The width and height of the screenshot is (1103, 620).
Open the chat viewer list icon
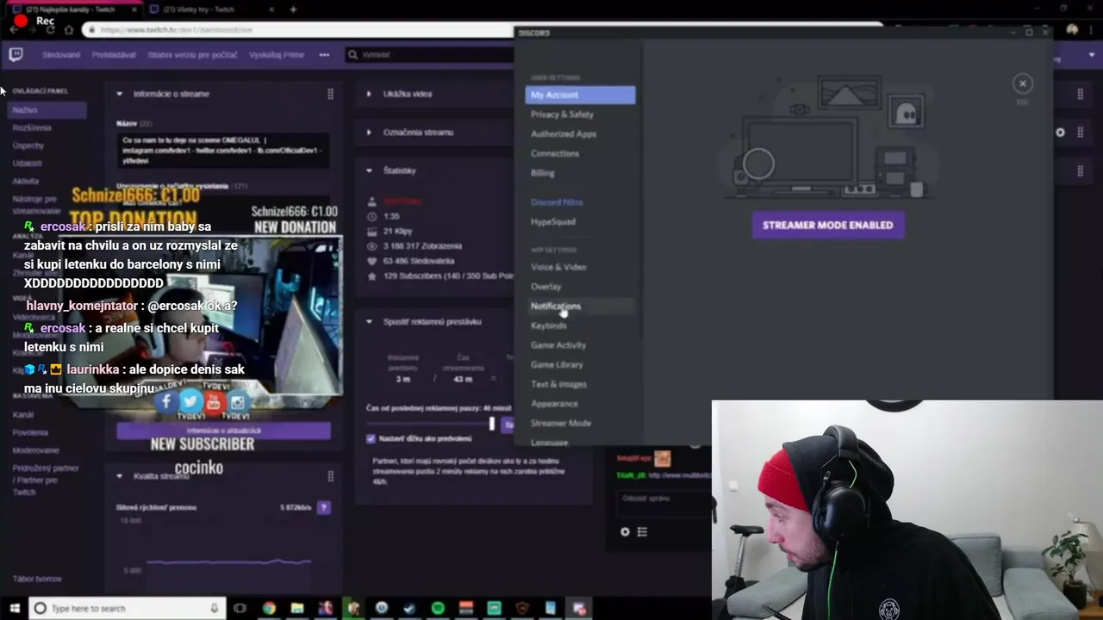pos(642,532)
